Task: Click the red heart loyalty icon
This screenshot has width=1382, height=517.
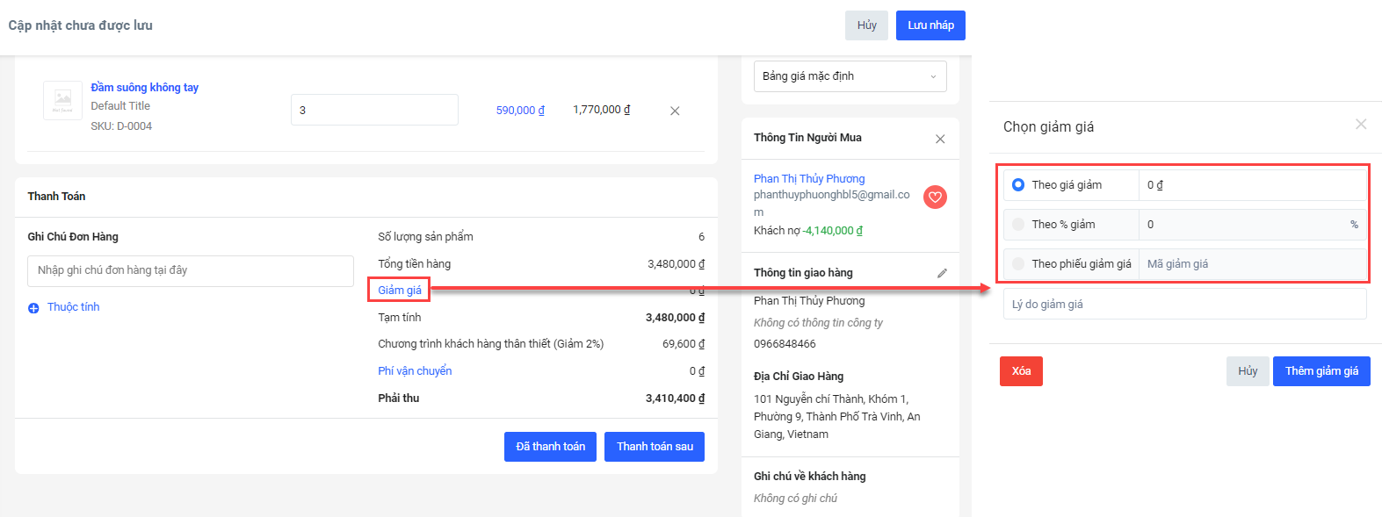Action: pos(935,197)
